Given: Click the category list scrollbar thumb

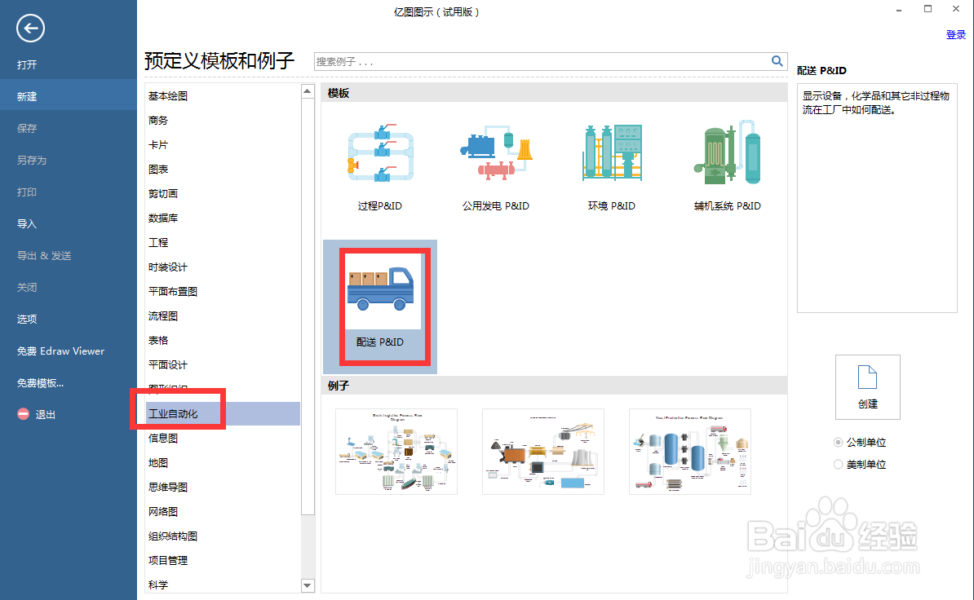Looking at the screenshot, I should (x=308, y=307).
